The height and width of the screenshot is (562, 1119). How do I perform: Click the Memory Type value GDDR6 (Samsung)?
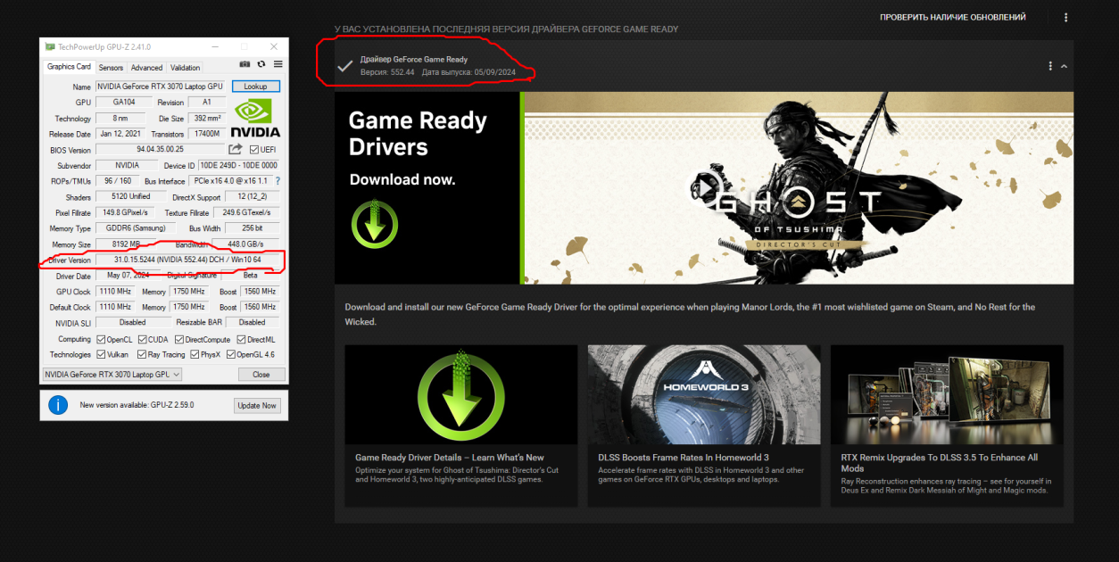coord(137,228)
